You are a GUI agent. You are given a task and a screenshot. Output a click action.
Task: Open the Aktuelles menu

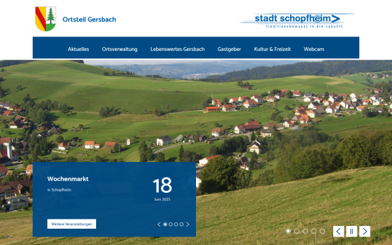coord(78,49)
